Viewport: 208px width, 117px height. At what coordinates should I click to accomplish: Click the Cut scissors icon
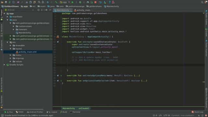[27, 2]
